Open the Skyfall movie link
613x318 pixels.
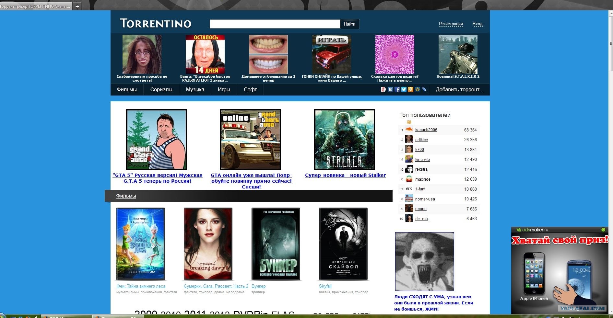point(325,286)
